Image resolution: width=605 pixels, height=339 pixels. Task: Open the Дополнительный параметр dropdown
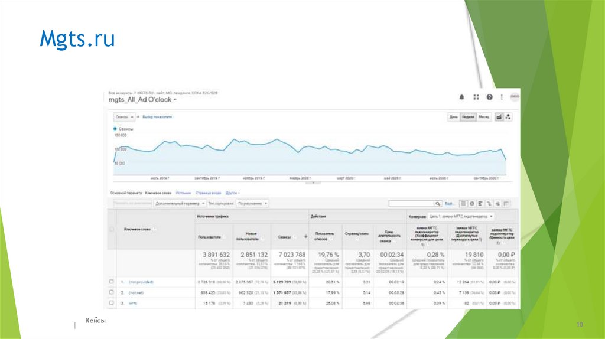coord(180,203)
